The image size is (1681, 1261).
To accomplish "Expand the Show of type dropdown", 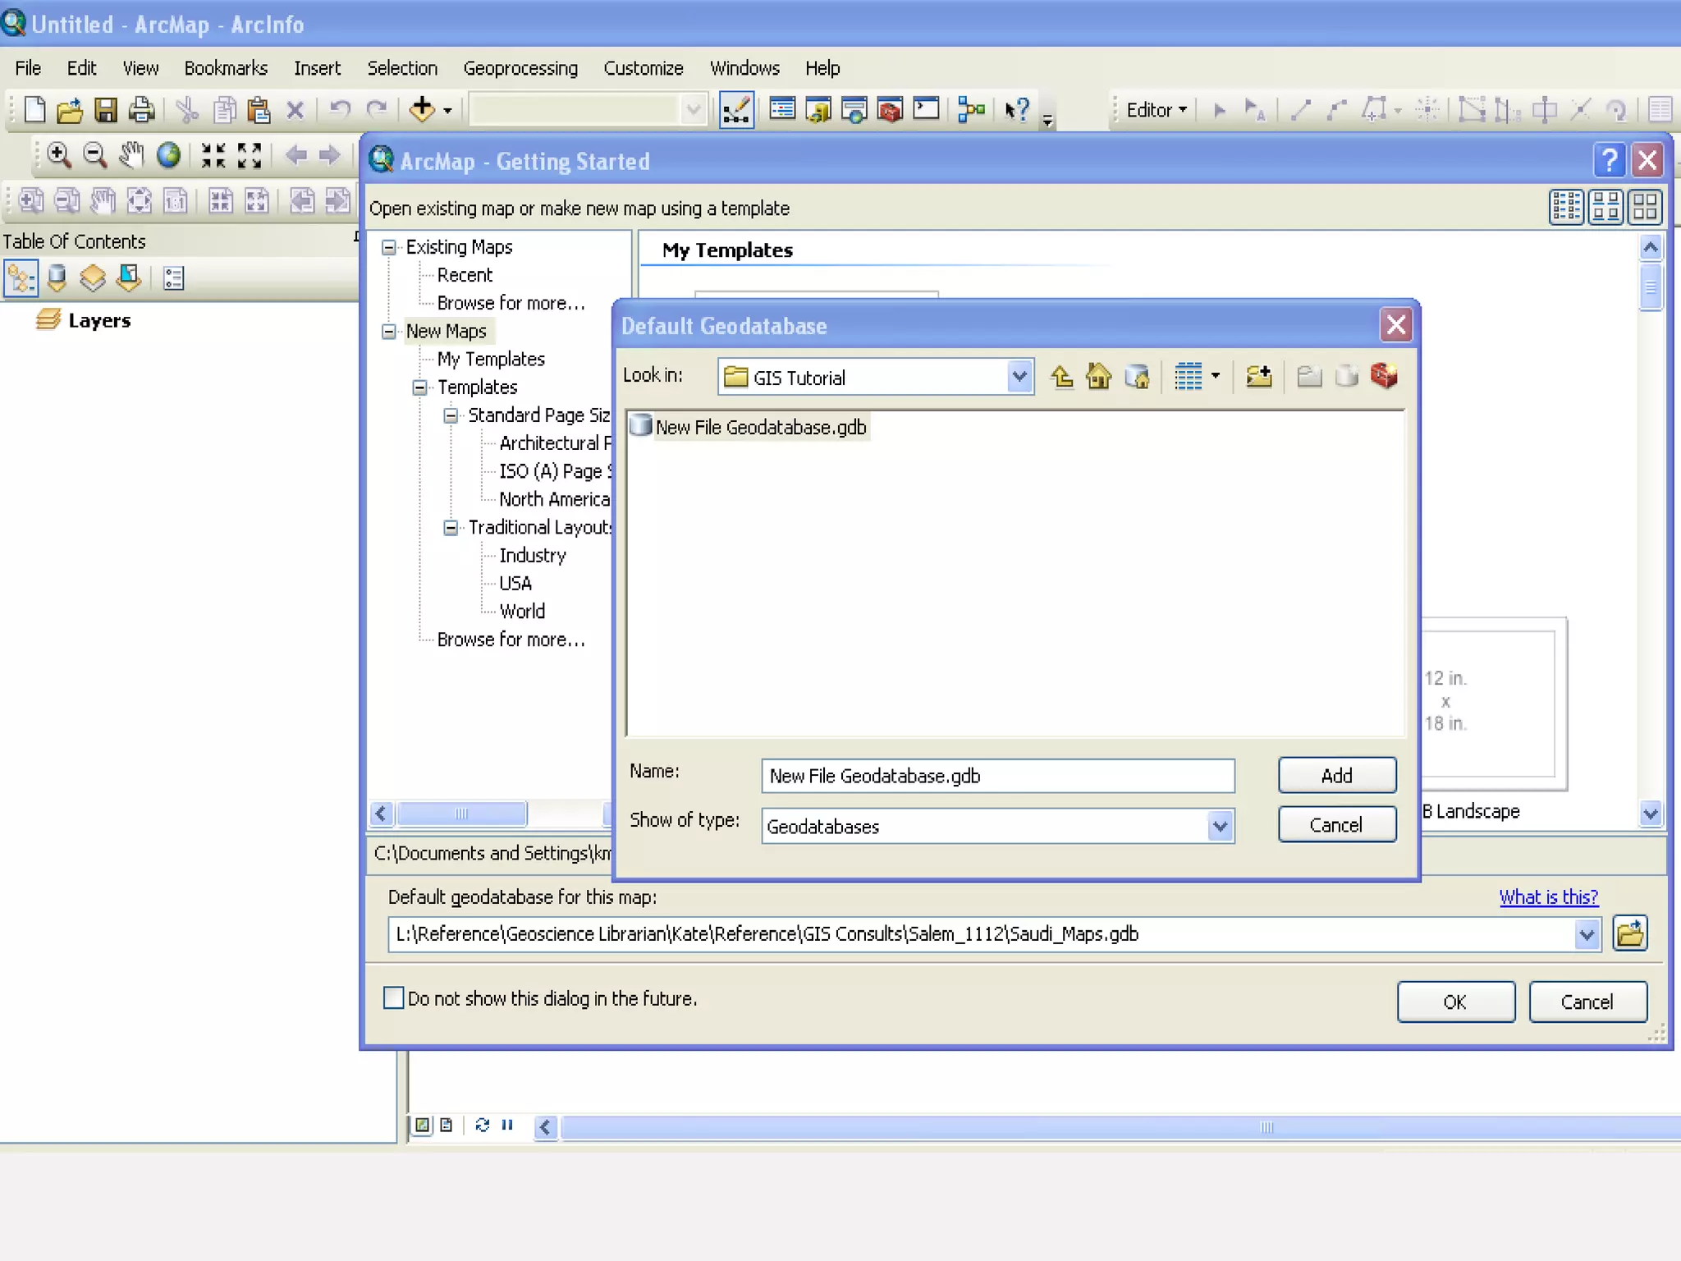I will [1220, 826].
